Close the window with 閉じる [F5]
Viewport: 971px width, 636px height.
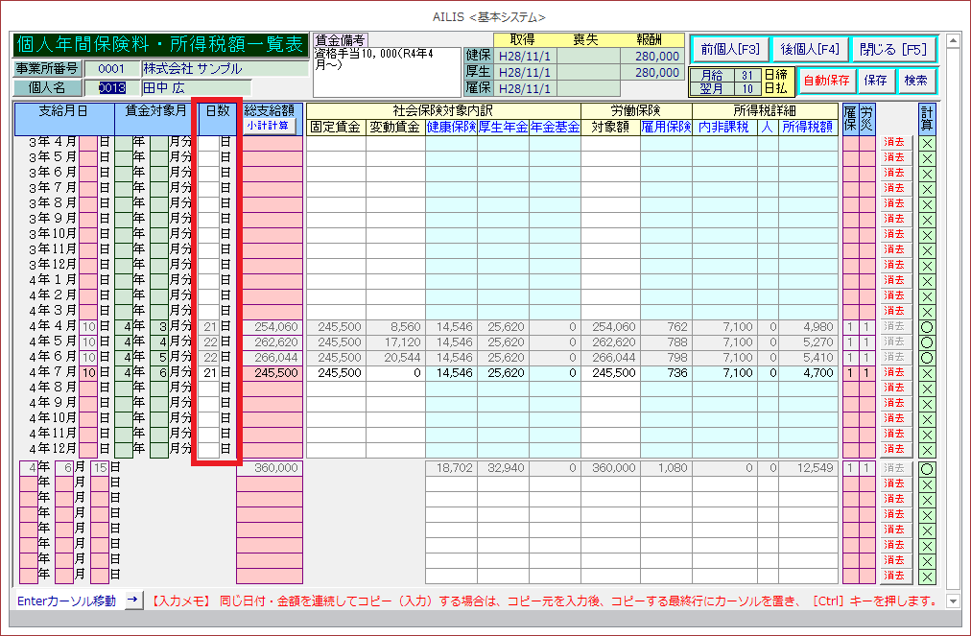[x=892, y=50]
